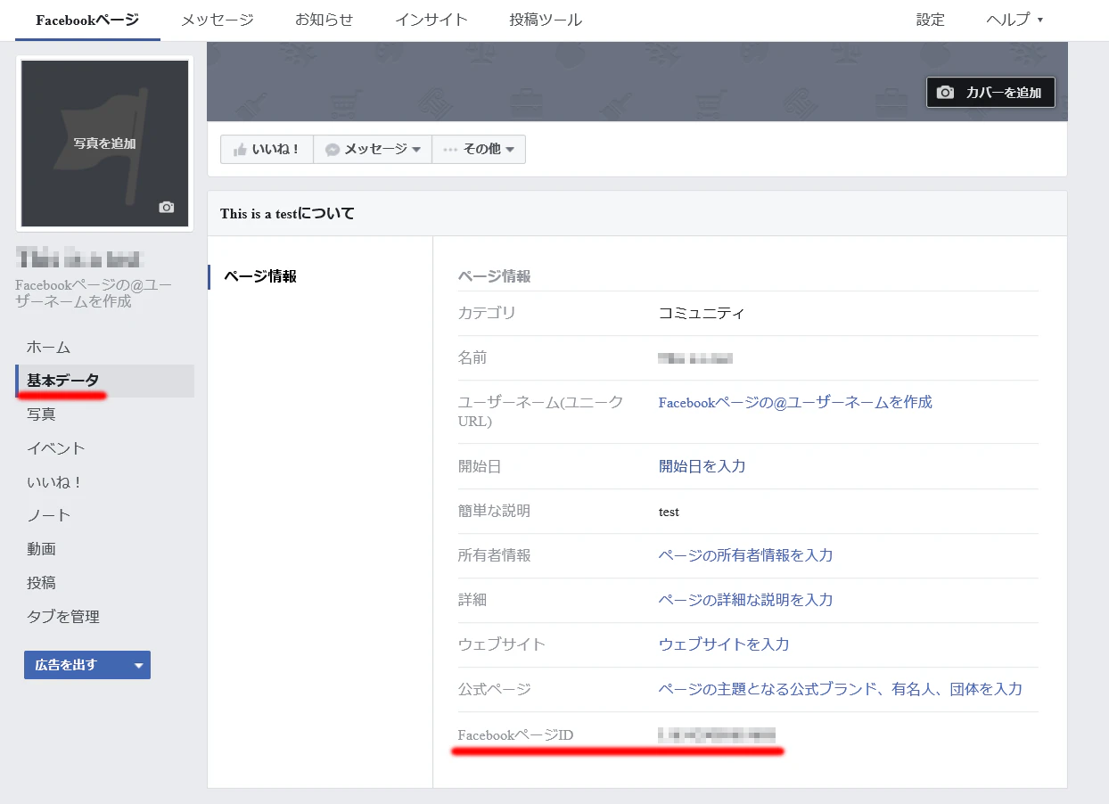The width and height of the screenshot is (1109, 804).
Task: Click the FacebookページID label
Action: (515, 735)
